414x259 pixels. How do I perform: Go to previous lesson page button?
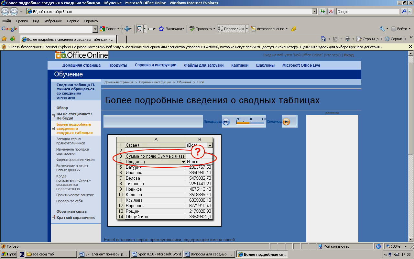(226, 121)
